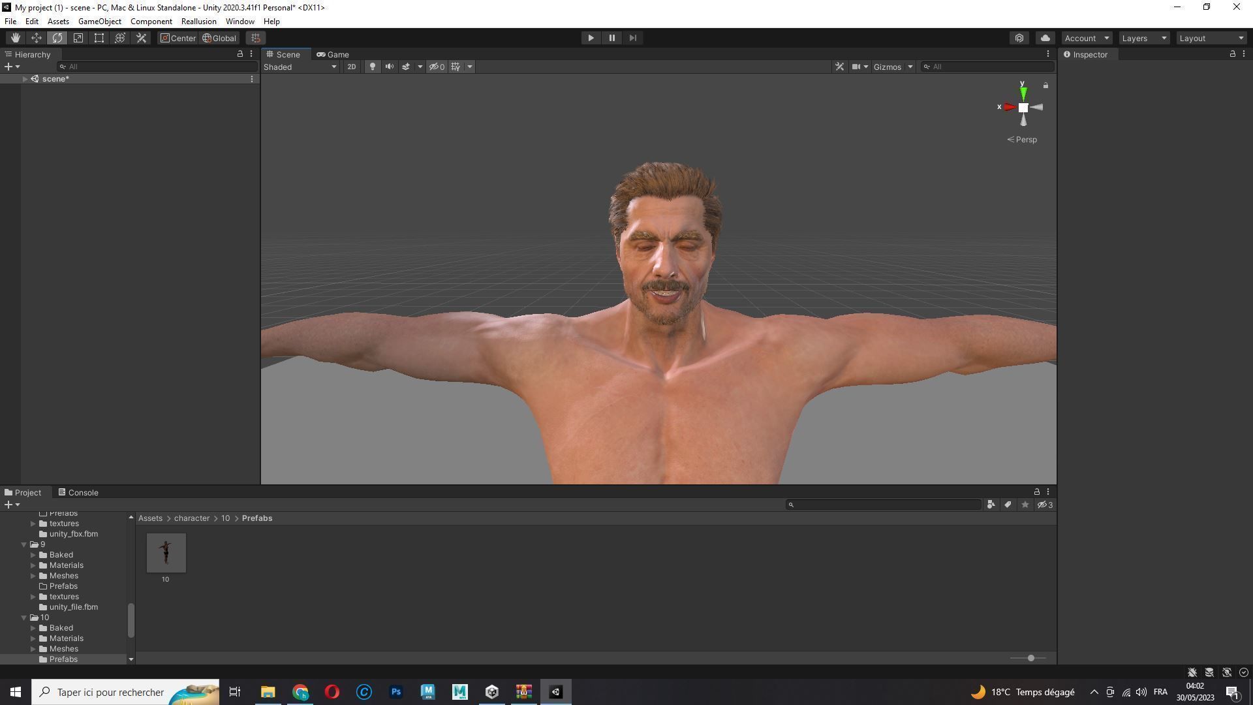Screen dimensions: 1253x705
Task: Click the scene view search field
Action: 987,67
